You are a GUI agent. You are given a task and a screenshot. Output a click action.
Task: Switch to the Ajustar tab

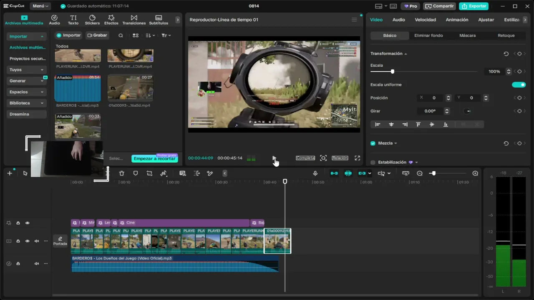click(x=486, y=20)
